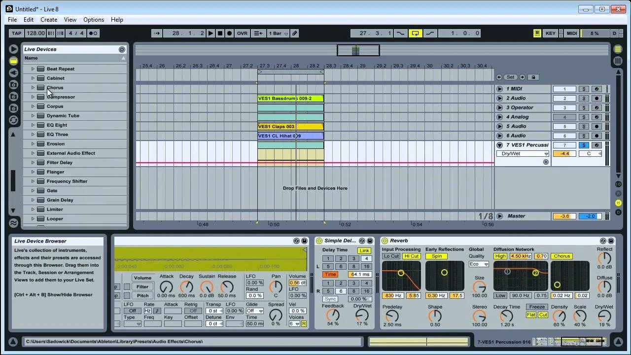Solo the 1 MIDI track

tap(584, 89)
